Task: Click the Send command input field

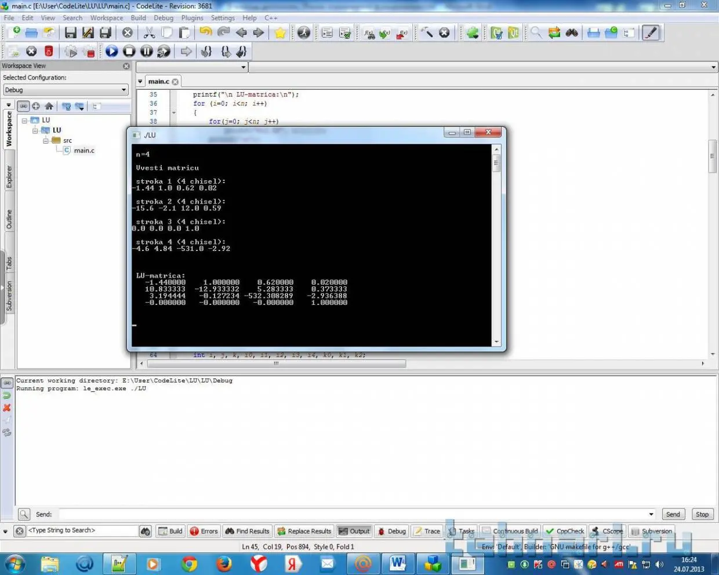Action: point(353,514)
